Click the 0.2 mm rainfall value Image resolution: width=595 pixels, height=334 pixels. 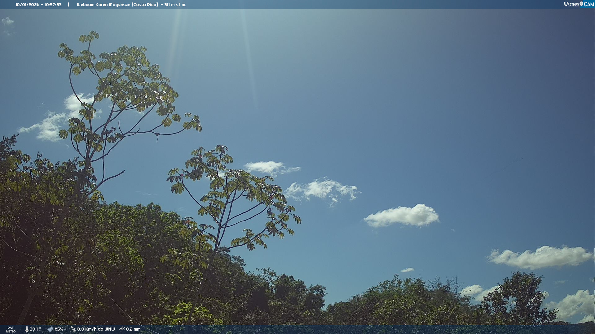pos(133,329)
